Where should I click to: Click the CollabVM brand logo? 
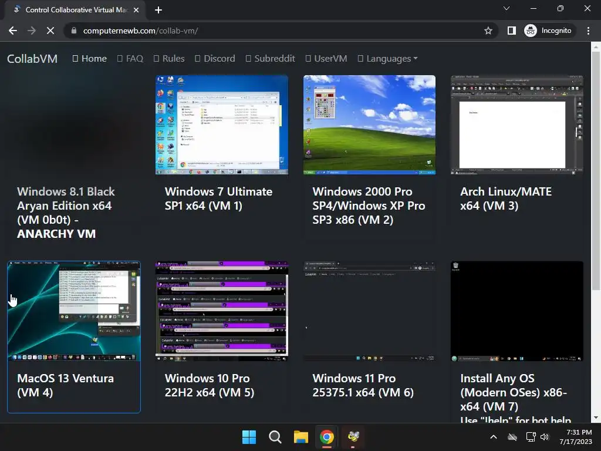click(x=32, y=59)
